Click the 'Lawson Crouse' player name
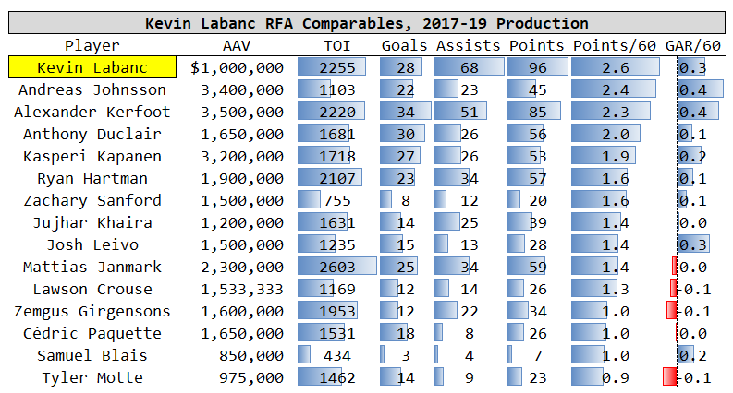The height and width of the screenshot is (393, 733). [x=92, y=290]
